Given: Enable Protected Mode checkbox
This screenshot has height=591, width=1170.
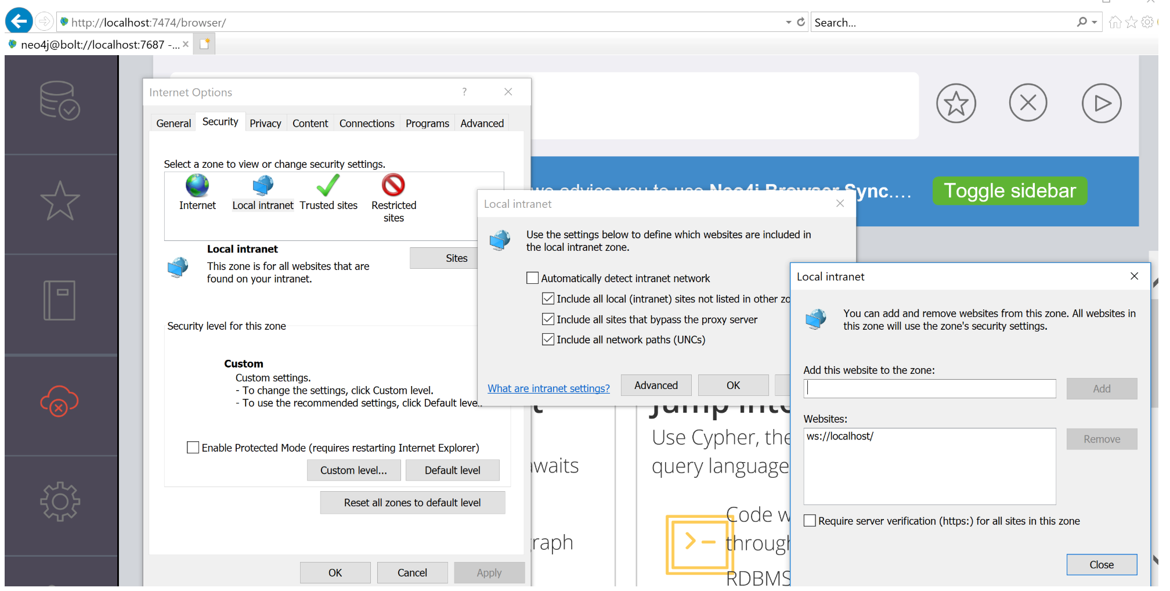Looking at the screenshot, I should (x=193, y=448).
